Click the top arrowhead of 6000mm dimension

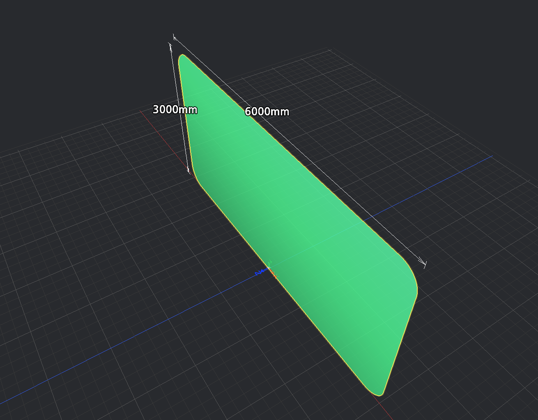pos(175,38)
